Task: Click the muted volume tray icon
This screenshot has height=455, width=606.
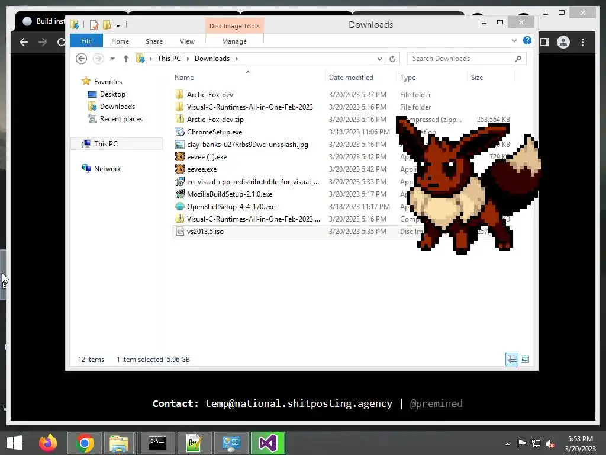Action: 550,443
